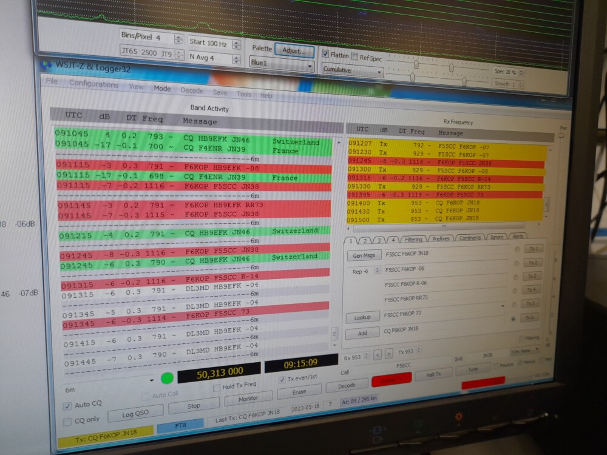Open the View menu
Viewport: 607px width, 455px height.
tap(136, 87)
